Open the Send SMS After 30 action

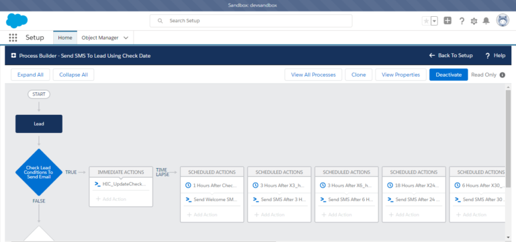(x=484, y=199)
